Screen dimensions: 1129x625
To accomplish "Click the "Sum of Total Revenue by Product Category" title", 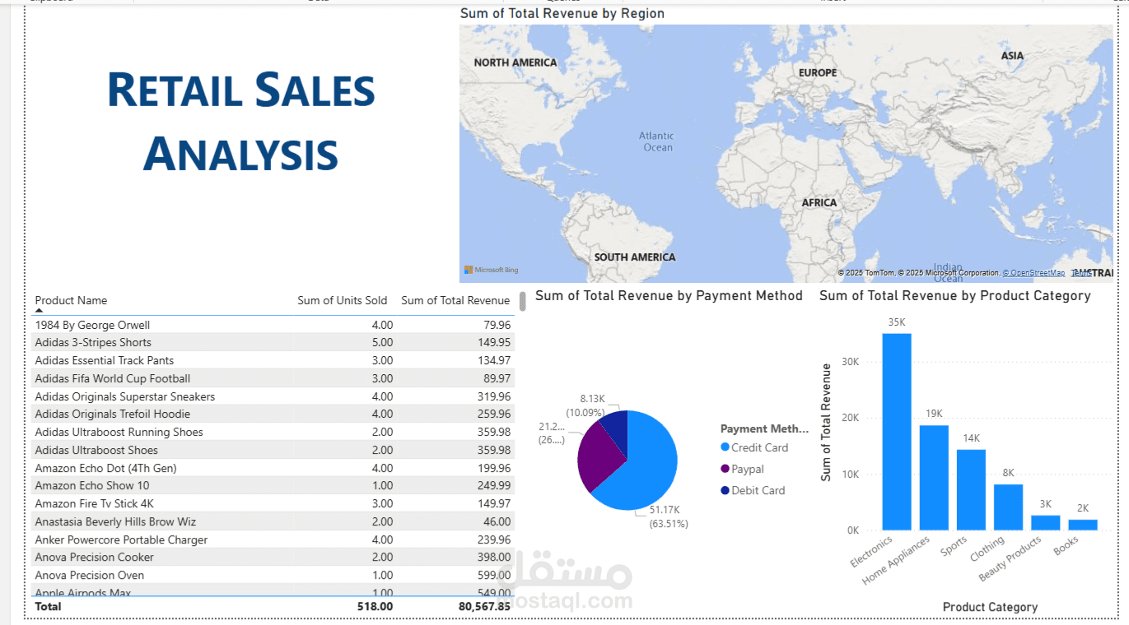I will [x=955, y=295].
